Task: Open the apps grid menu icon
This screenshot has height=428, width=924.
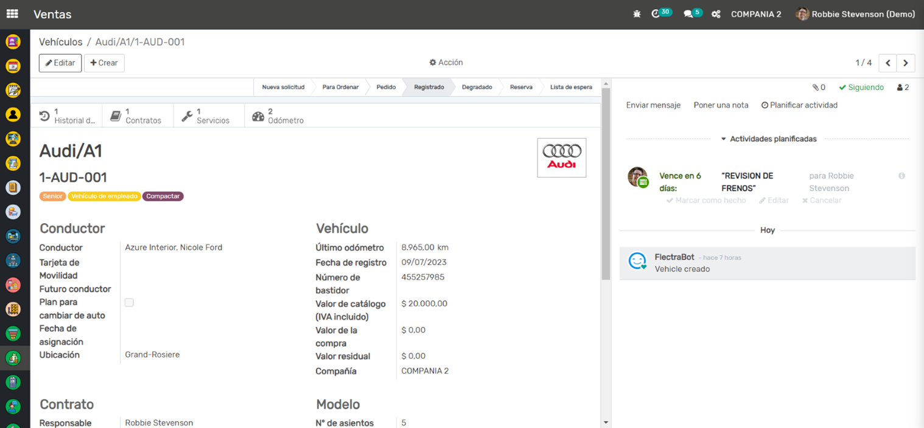Action: point(12,14)
